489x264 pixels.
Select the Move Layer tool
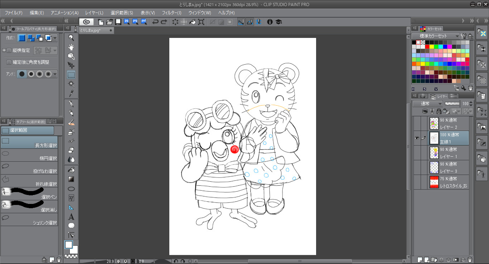click(x=71, y=65)
